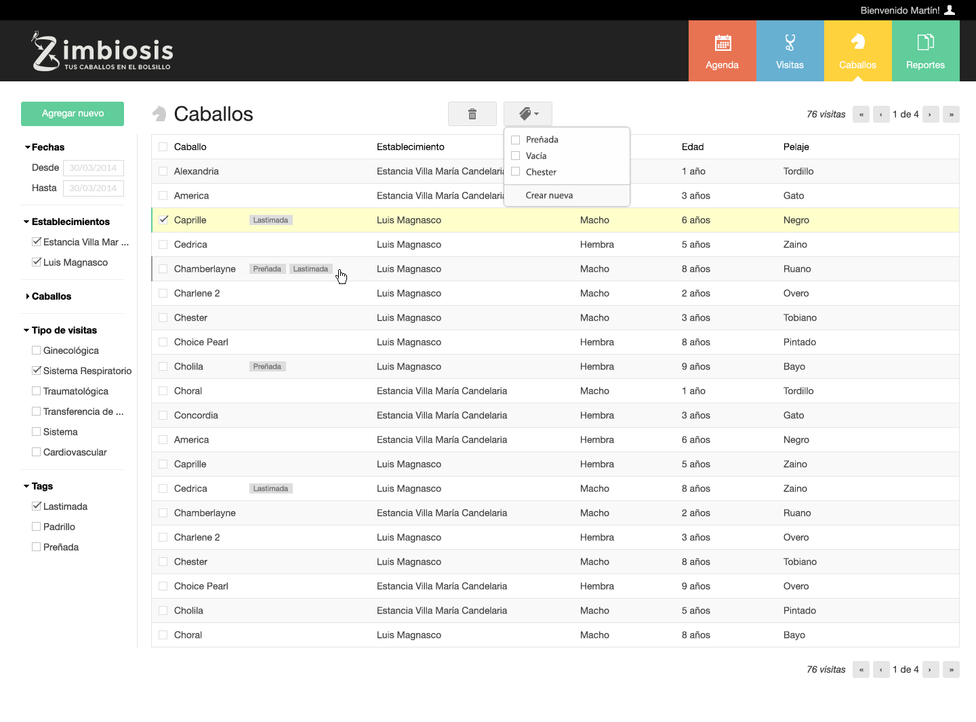
Task: Click the user profile icon
Action: (x=950, y=10)
